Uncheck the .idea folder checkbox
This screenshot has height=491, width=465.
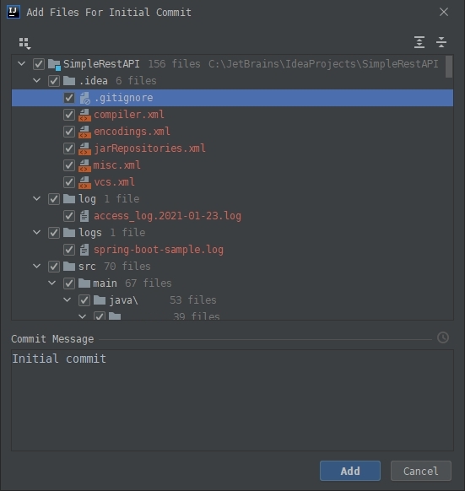[54, 81]
